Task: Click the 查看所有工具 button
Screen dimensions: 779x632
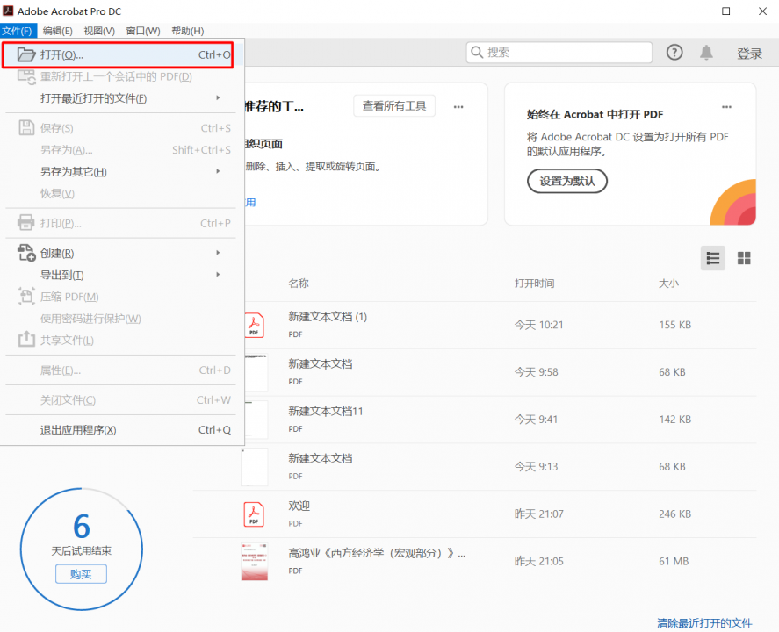Action: click(x=394, y=105)
